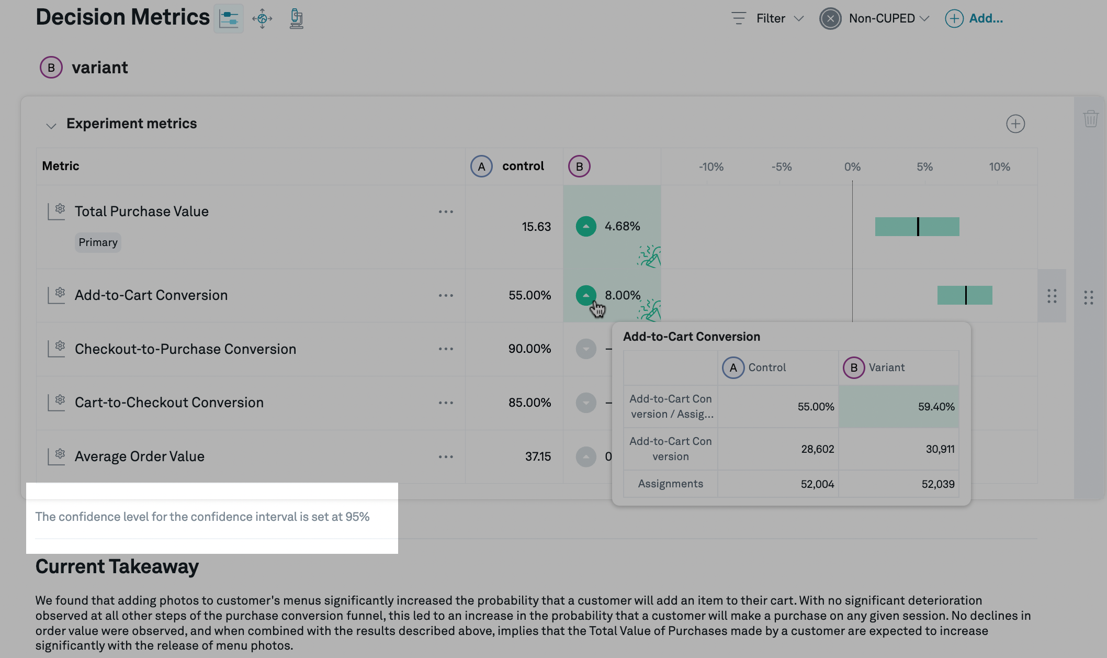
Task: Open options menu for Add-to-Cart Conversion
Action: tap(446, 296)
